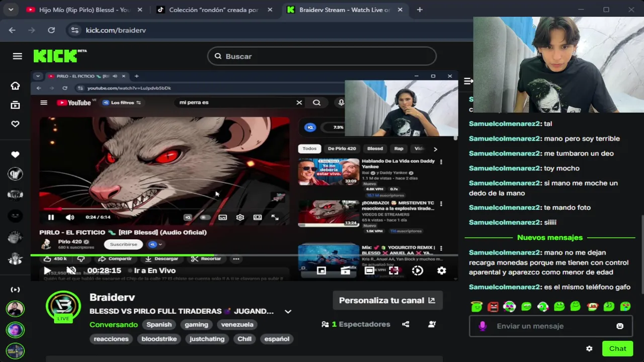This screenshot has height=362, width=644.
Task: Switch to the TikTok Colección rondón tab
Action: point(213,10)
